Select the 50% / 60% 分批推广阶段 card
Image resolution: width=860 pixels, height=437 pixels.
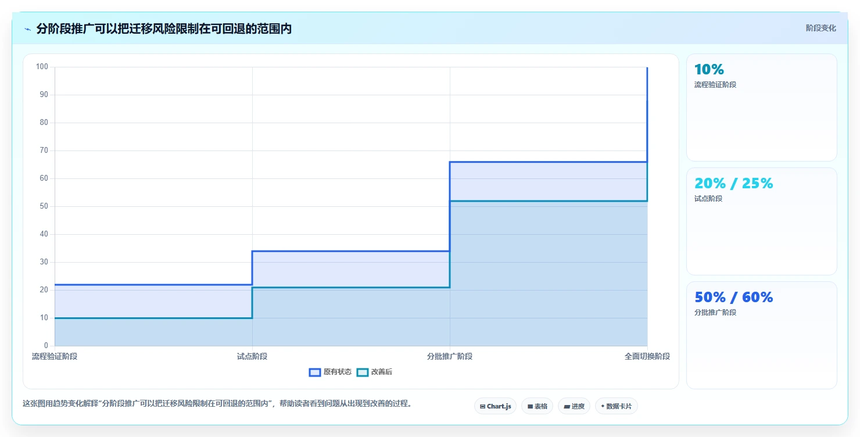tap(762, 335)
